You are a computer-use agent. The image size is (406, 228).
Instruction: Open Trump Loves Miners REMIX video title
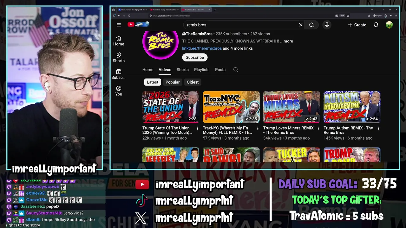click(288, 130)
